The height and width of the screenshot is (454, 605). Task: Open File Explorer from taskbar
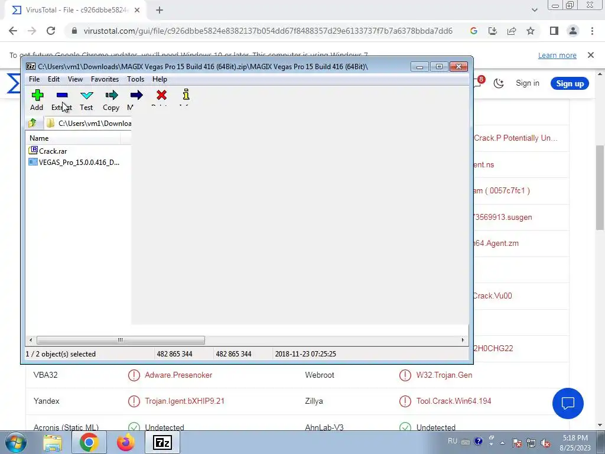[x=53, y=442]
